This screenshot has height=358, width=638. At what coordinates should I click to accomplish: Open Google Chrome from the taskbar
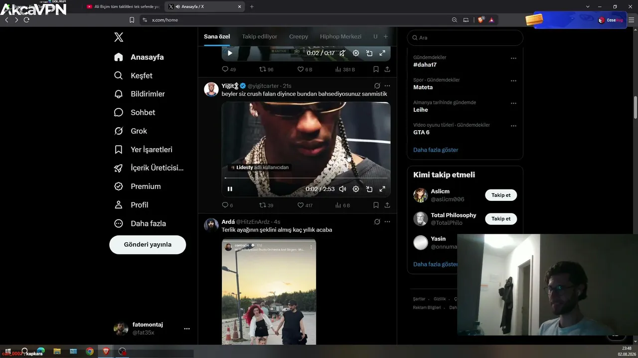point(90,352)
